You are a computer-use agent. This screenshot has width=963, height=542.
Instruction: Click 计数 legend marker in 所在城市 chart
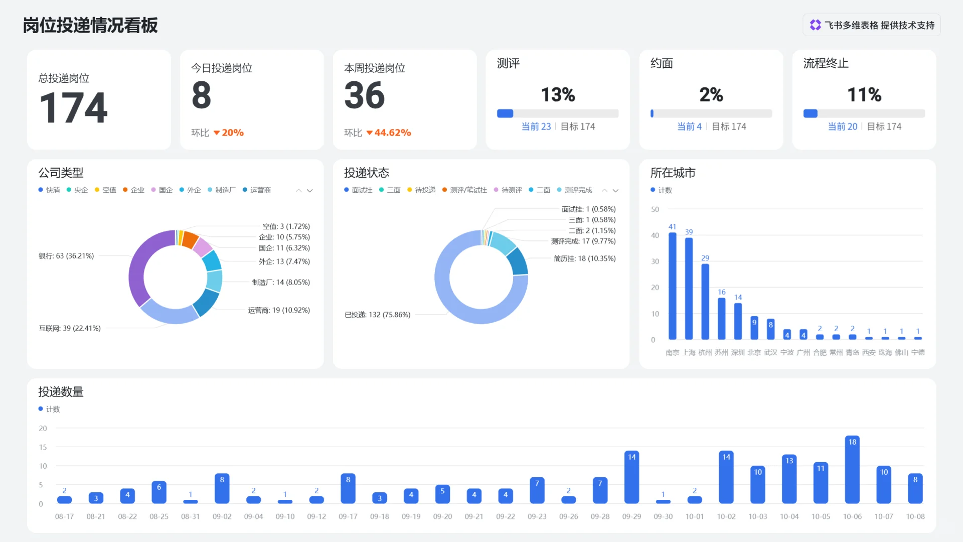tap(653, 190)
